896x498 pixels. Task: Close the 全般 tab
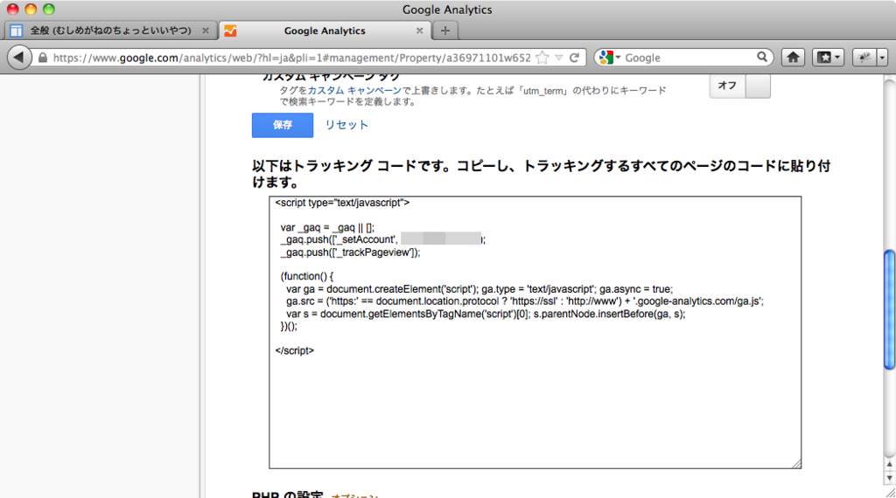205,31
